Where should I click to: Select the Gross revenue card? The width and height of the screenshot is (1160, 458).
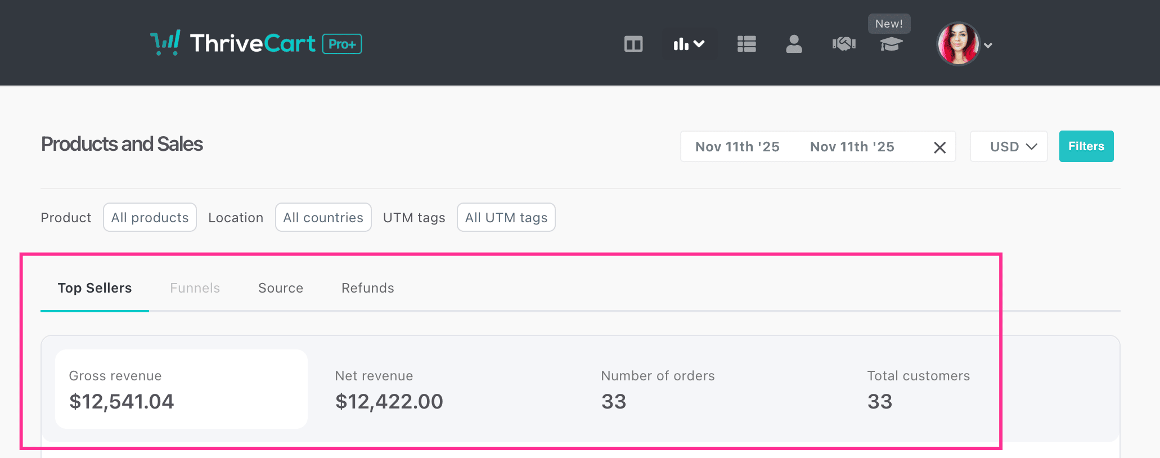tap(181, 389)
